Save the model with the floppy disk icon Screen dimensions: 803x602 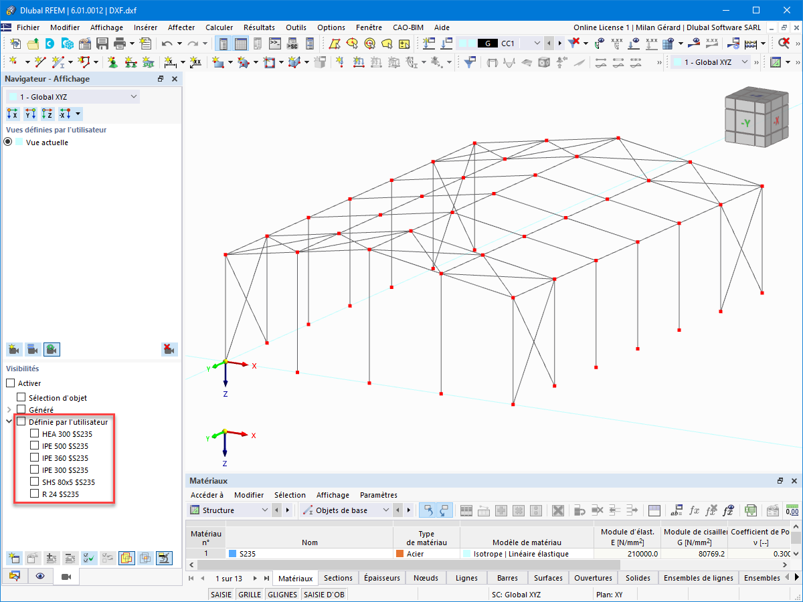[x=102, y=43]
